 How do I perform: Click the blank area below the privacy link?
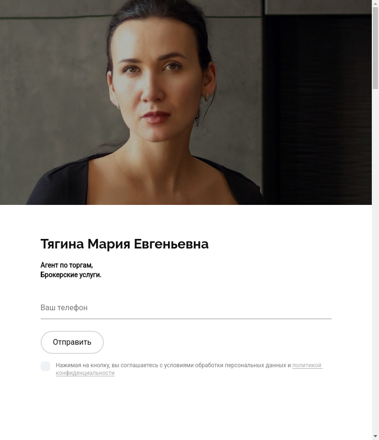[185, 407]
